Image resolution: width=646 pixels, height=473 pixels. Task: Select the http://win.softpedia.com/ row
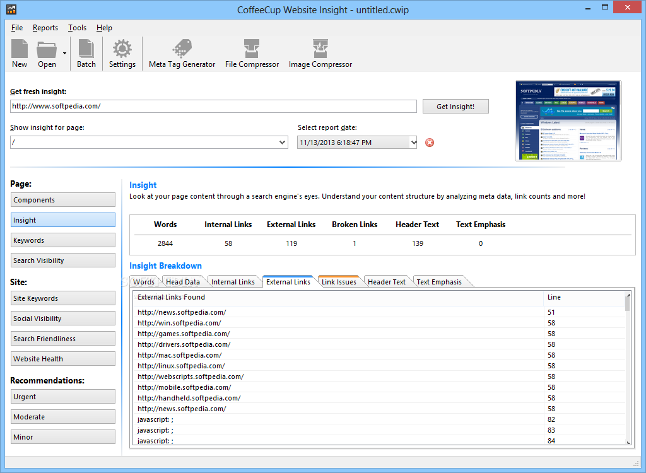379,323
